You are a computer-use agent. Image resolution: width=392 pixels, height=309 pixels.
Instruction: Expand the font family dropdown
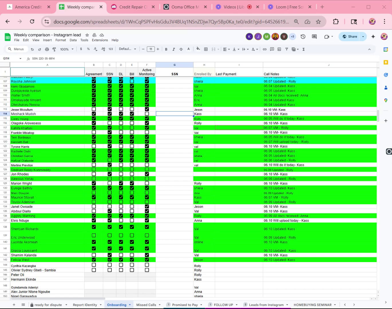click(x=128, y=49)
